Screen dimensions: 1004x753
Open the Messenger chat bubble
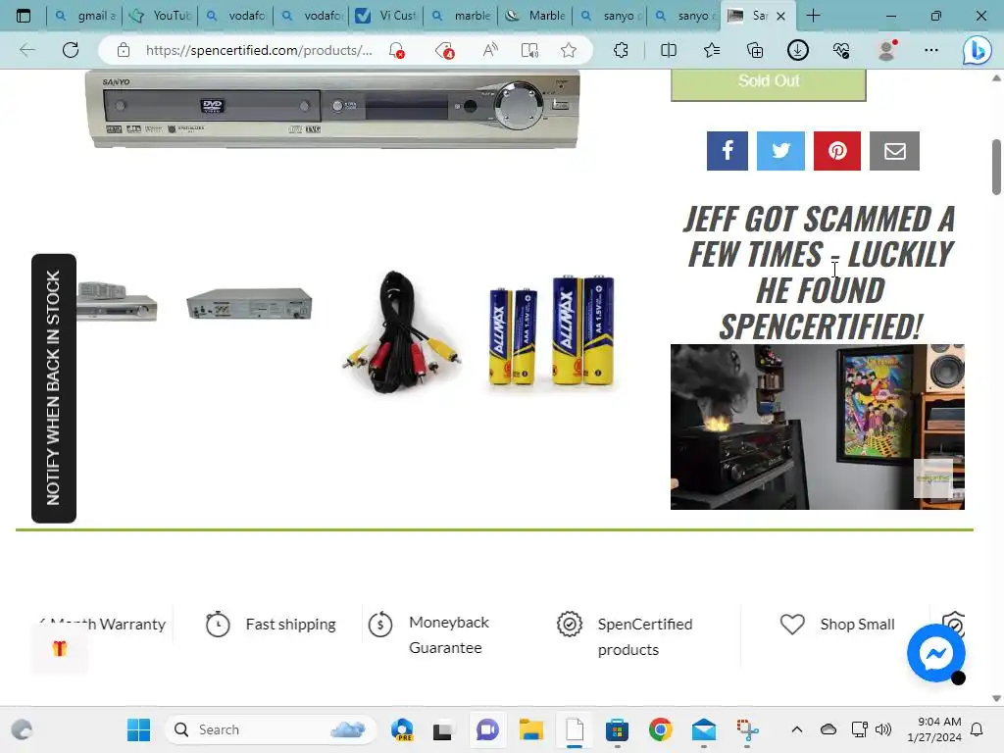point(936,654)
